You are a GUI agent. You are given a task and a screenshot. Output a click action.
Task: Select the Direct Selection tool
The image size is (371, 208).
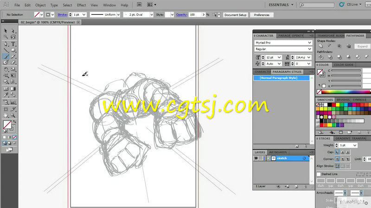[x=13, y=31]
